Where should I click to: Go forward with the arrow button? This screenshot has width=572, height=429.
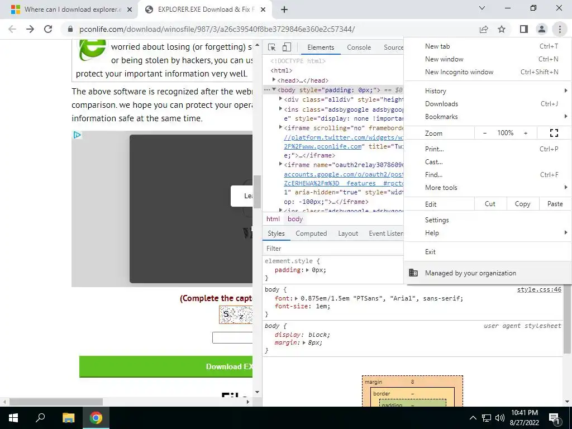[x=30, y=29]
